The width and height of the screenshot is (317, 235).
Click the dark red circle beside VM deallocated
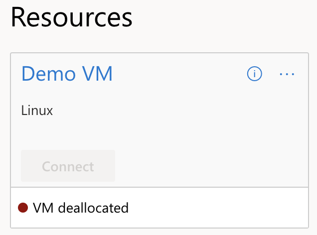tap(22, 208)
